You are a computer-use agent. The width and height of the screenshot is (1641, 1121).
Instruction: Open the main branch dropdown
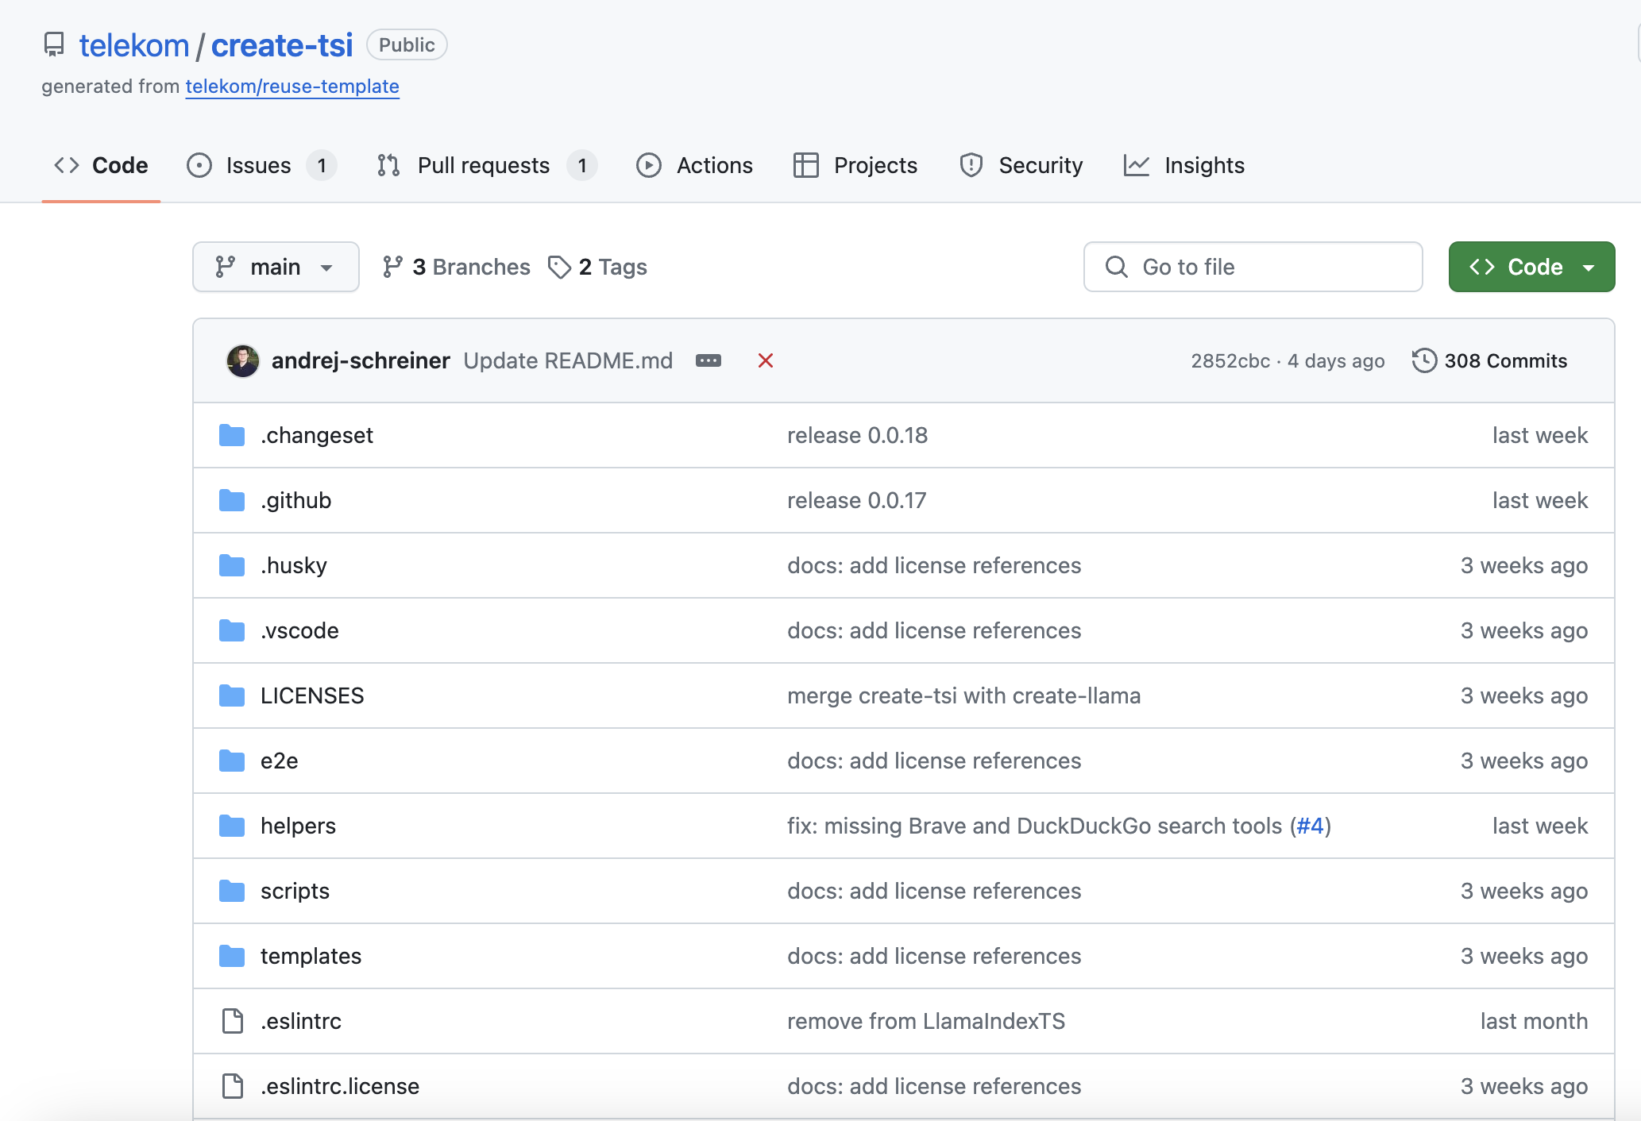click(x=276, y=267)
